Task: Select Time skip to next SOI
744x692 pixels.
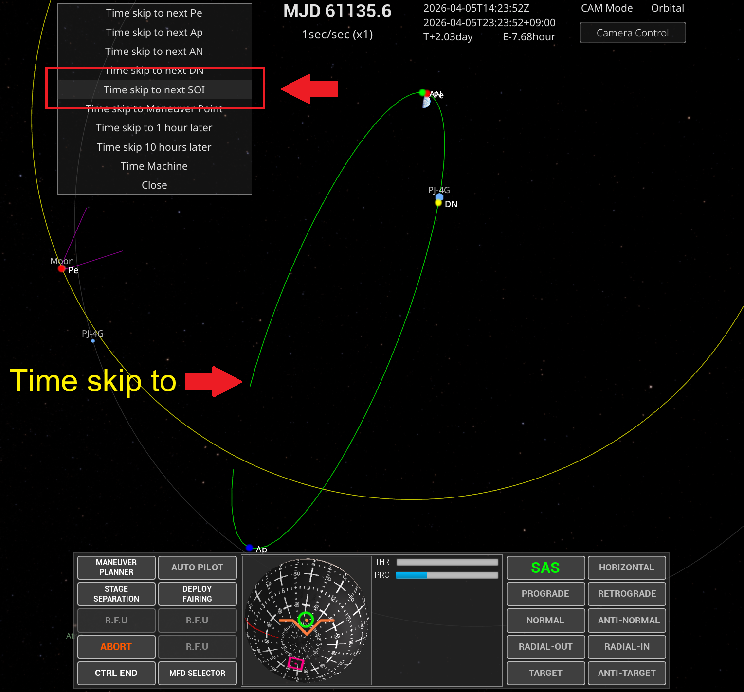Action: click(154, 89)
